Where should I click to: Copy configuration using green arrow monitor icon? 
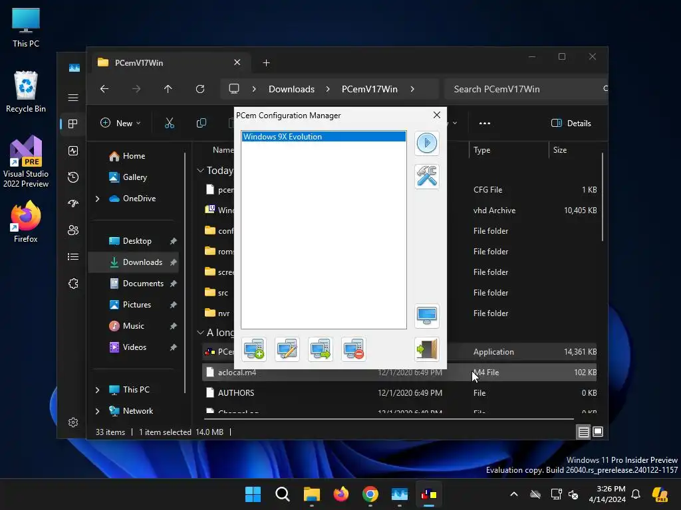coord(320,349)
